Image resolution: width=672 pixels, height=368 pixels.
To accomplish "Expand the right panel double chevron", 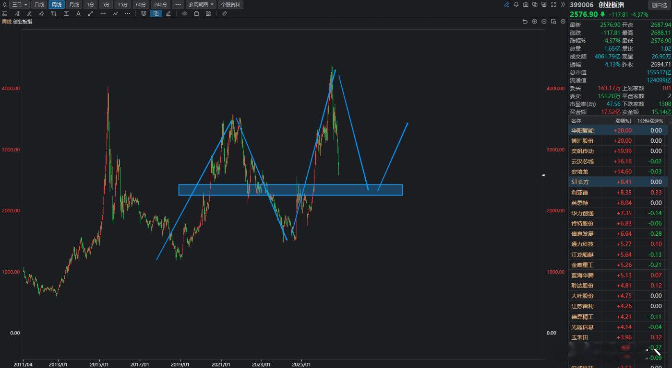I will click(563, 4).
